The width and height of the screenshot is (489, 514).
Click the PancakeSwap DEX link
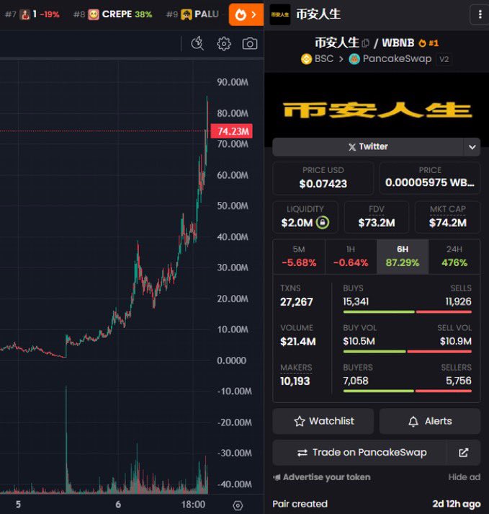(390, 59)
